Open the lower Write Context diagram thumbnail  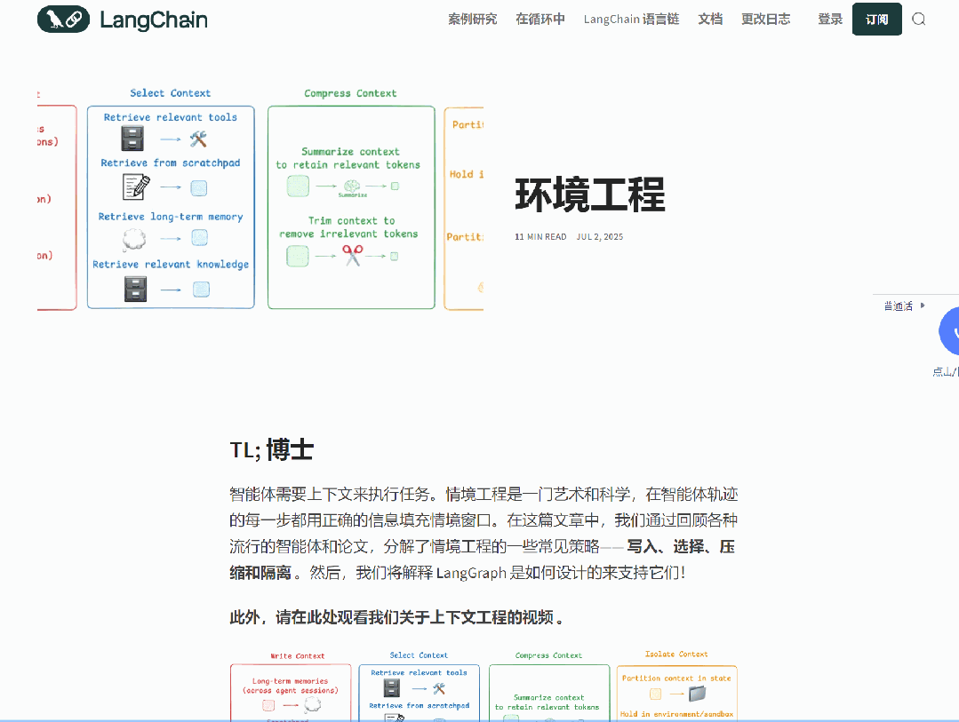tap(291, 694)
